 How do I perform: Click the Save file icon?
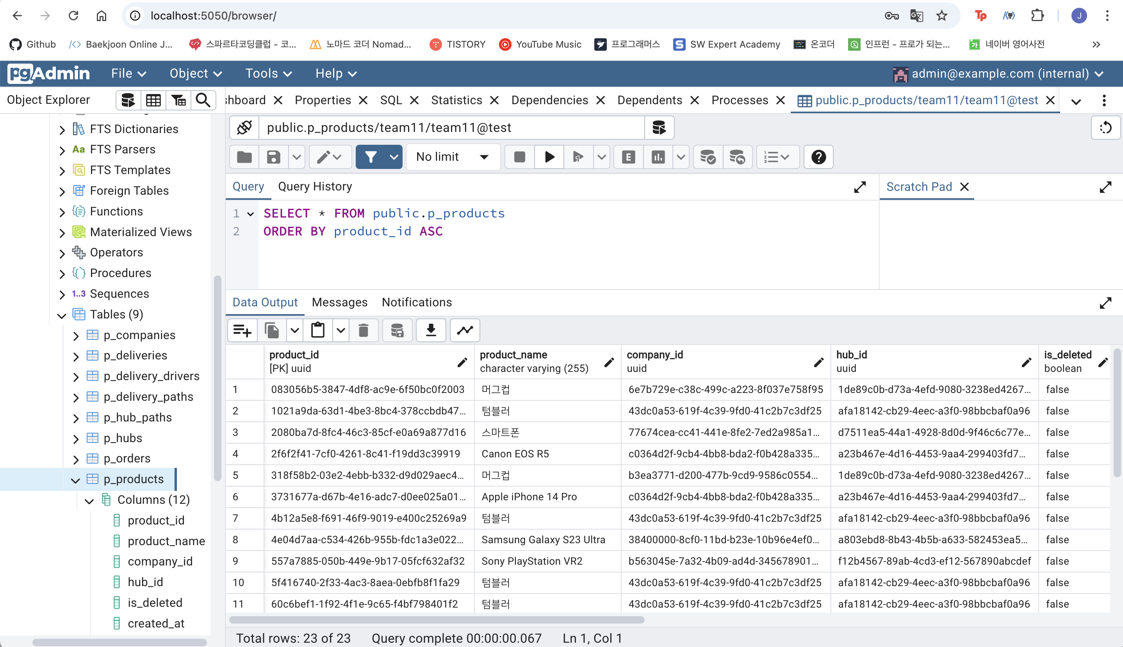tap(273, 157)
